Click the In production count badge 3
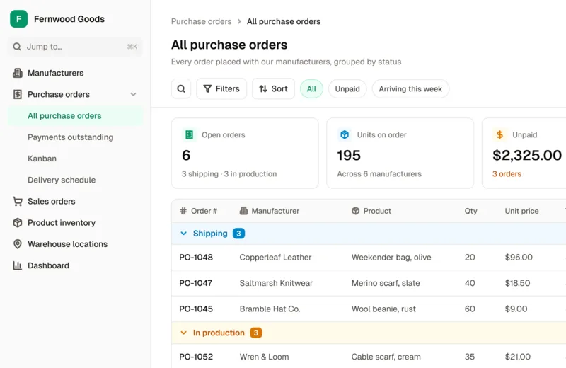The width and height of the screenshot is (566, 368). pyautogui.click(x=256, y=333)
